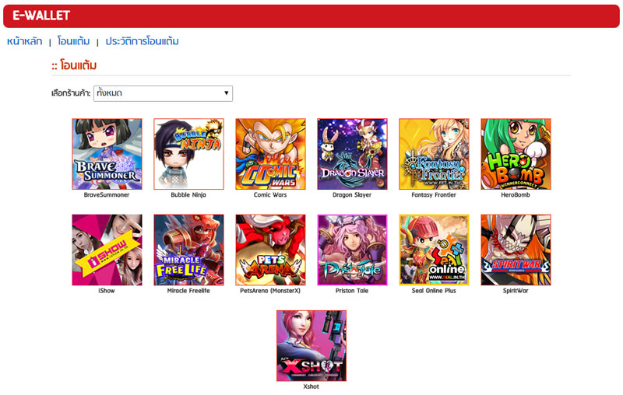Image resolution: width=623 pixels, height=395 pixels.
Task: Click the Miracle Freelife text label
Action: click(x=188, y=291)
